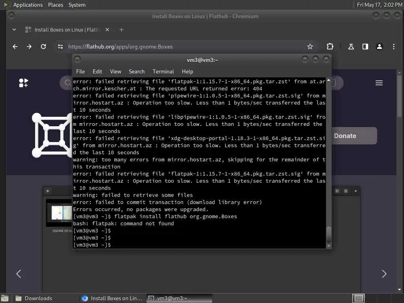Screen dimensions: 404x303
Task: Reload the Flathub page
Action: click(43, 47)
